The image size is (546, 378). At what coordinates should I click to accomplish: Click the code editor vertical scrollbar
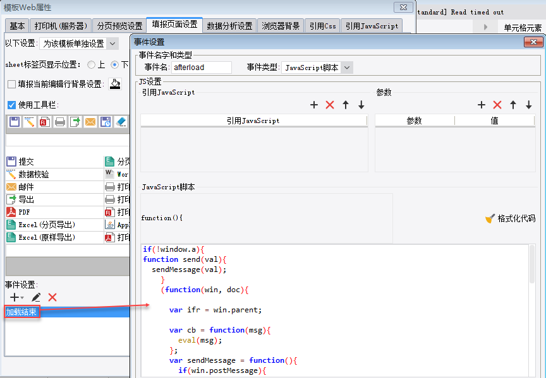[531, 264]
